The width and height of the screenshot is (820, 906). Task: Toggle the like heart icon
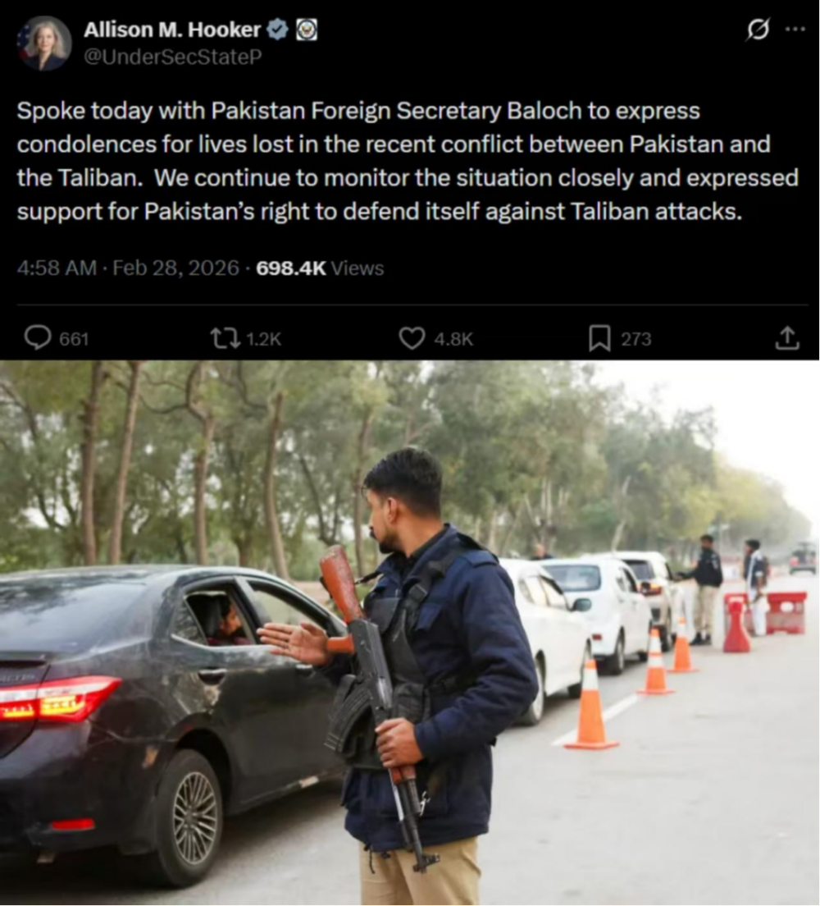click(x=412, y=338)
